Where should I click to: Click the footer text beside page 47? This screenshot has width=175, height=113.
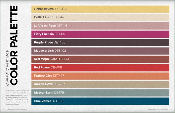click(158, 110)
